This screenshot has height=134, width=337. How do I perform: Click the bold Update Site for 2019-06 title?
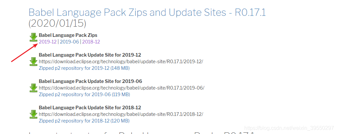tap(90, 81)
